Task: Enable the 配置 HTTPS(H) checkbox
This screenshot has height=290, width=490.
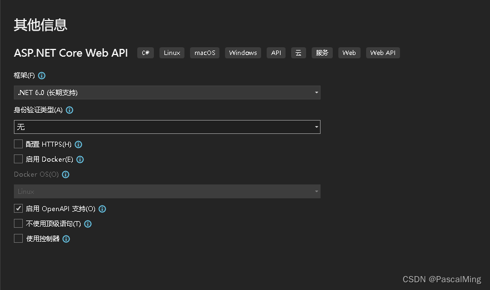Action: [x=18, y=144]
